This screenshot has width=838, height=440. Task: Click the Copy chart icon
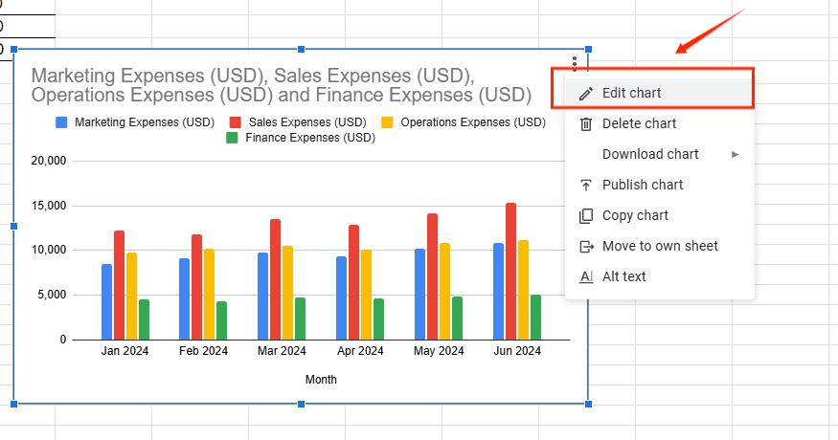tap(586, 215)
